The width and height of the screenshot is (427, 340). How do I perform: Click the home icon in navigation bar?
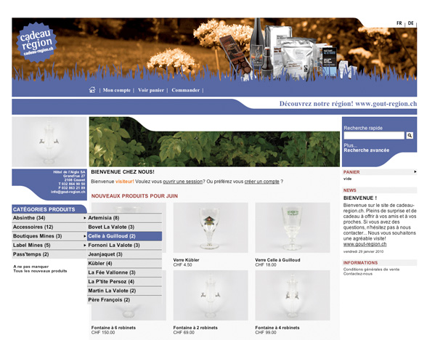pos(92,89)
